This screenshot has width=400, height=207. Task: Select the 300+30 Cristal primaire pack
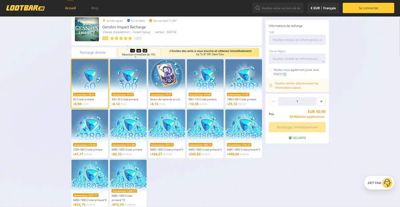[x=128, y=83]
